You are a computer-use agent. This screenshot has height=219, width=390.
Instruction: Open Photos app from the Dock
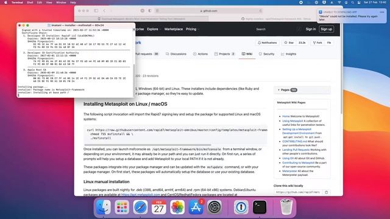click(x=177, y=207)
